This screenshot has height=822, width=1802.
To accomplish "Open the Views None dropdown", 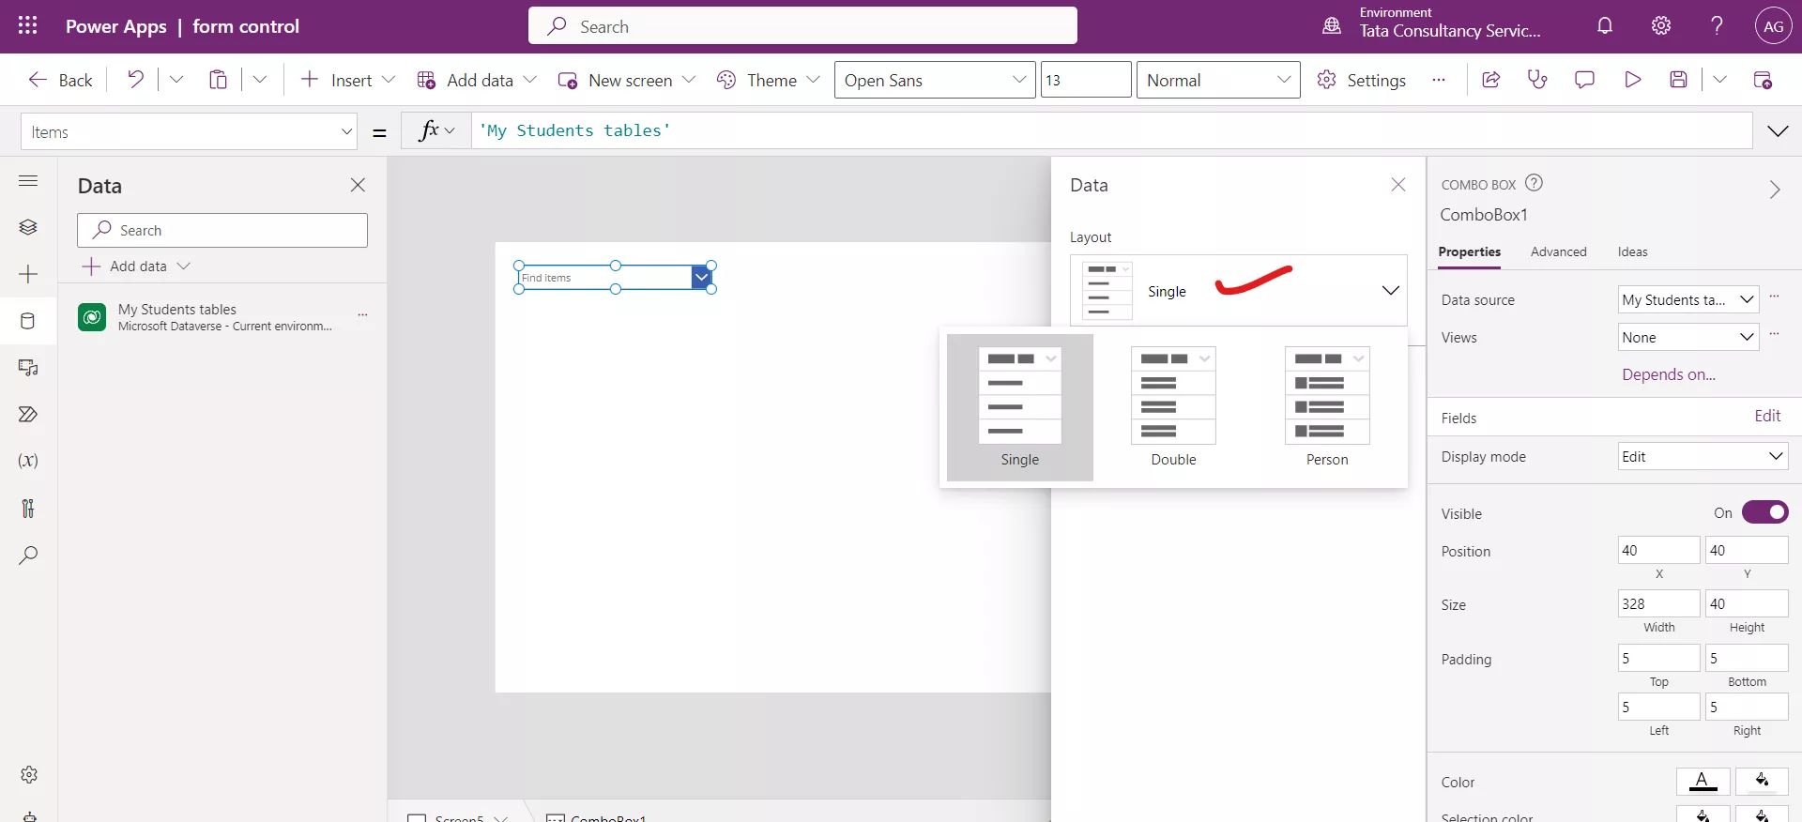I will click(1688, 338).
